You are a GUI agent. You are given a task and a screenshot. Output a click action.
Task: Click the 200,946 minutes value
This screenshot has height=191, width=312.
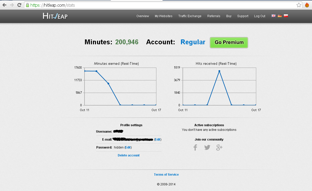[127, 42]
